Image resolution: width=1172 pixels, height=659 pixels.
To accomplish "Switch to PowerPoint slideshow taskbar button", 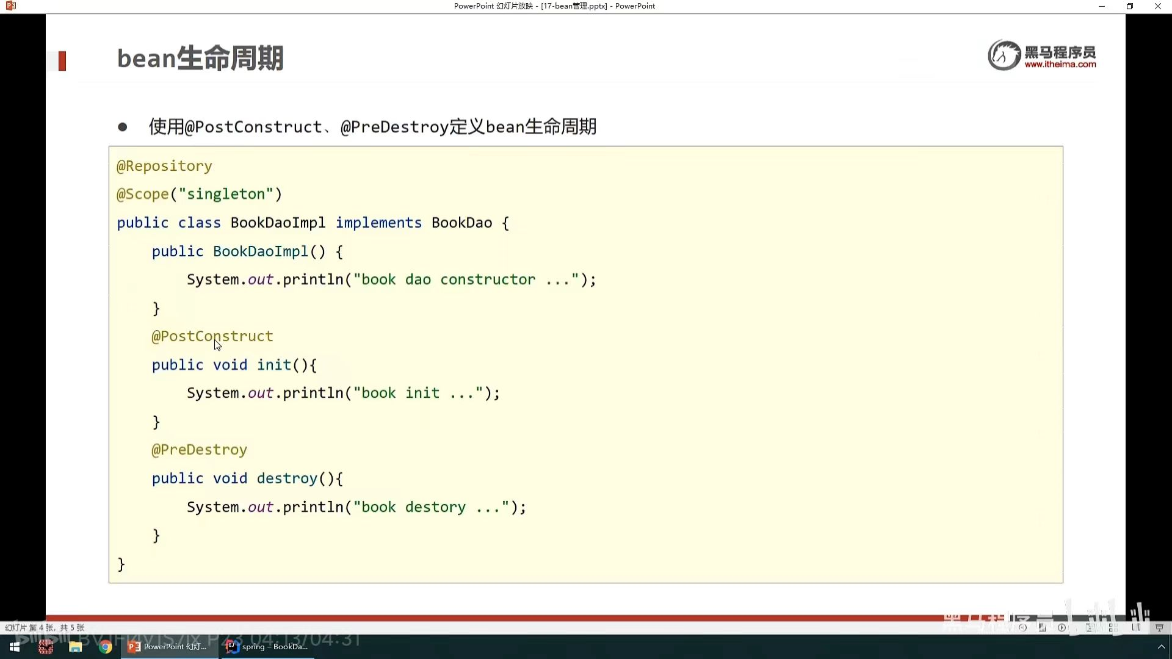I will click(168, 647).
